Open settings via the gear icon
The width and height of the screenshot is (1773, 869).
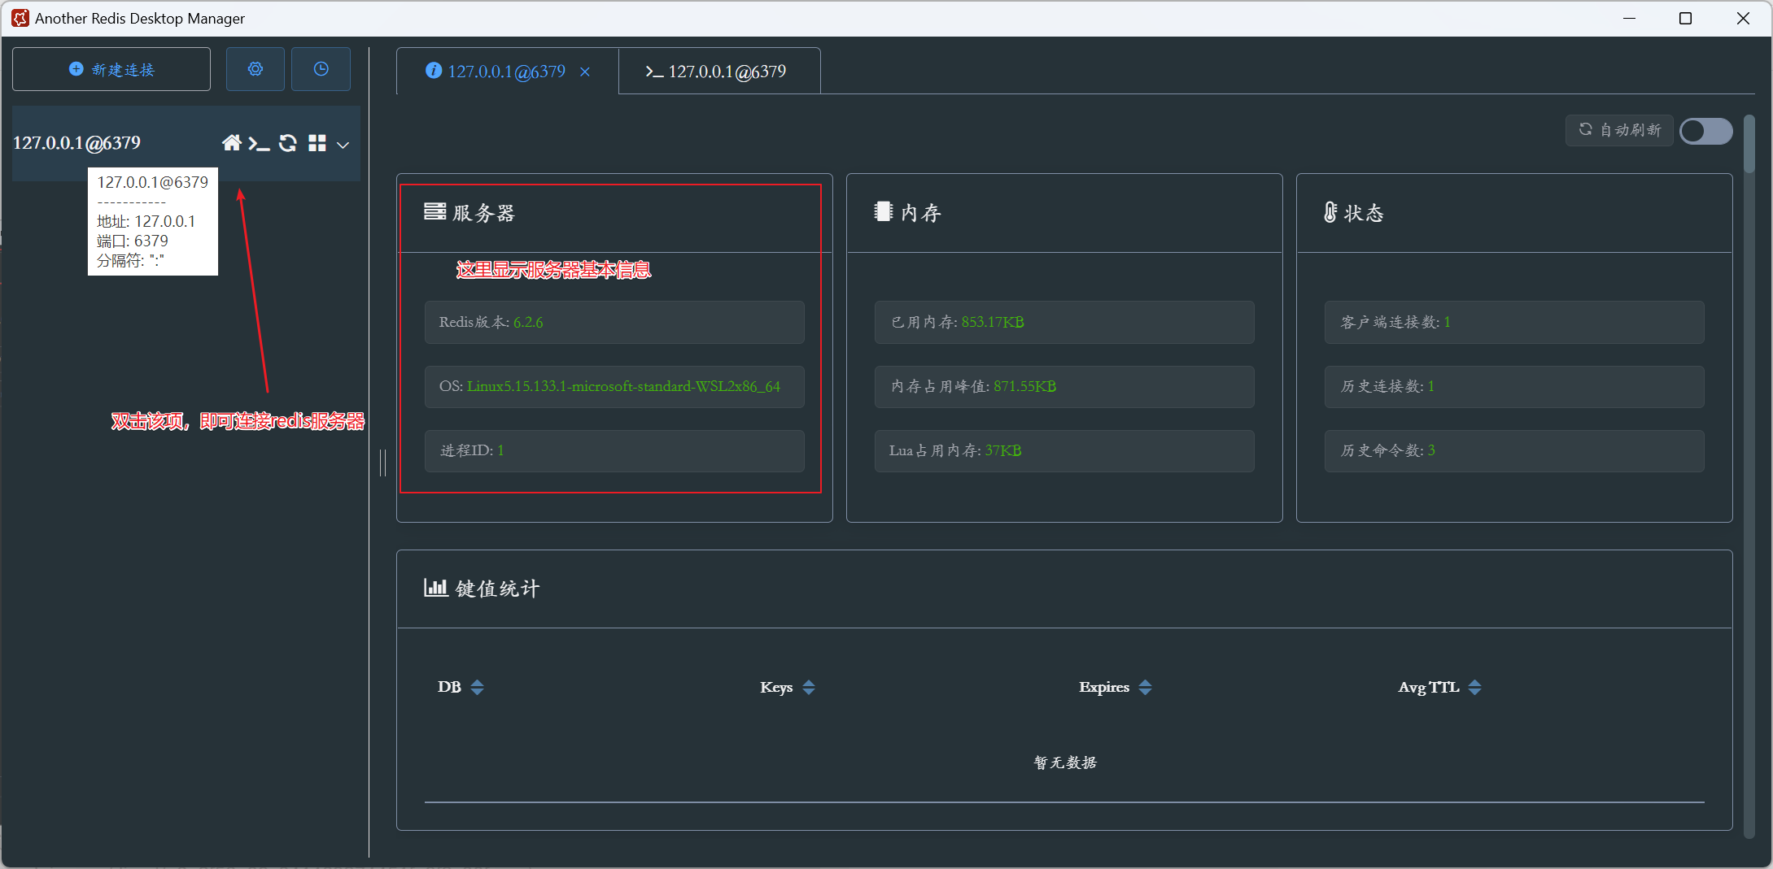255,69
